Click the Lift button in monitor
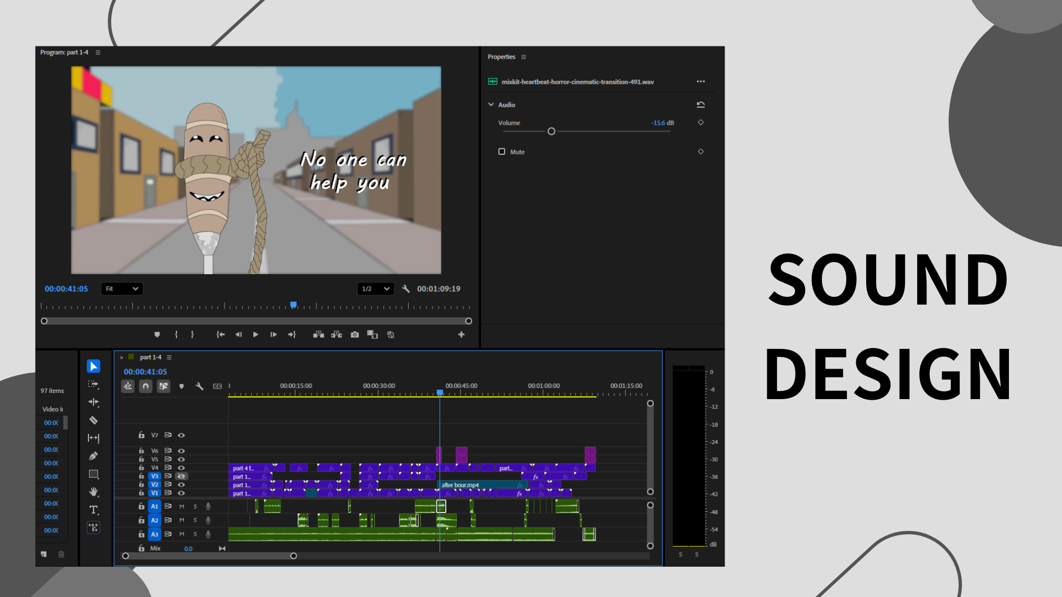 click(319, 335)
